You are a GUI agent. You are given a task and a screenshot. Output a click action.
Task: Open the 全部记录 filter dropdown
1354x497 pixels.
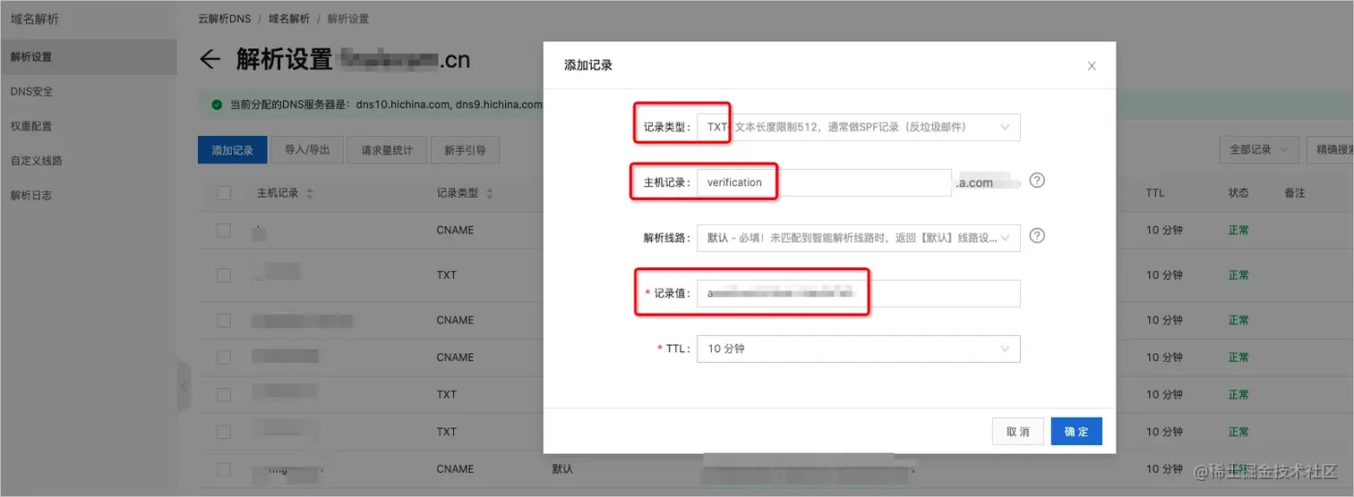1259,149
